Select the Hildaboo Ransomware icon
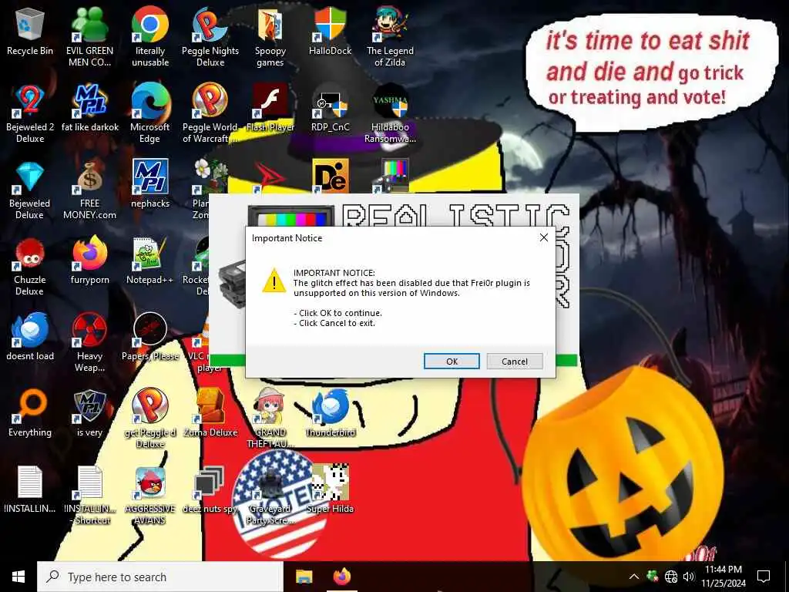The height and width of the screenshot is (592, 789). click(390, 114)
